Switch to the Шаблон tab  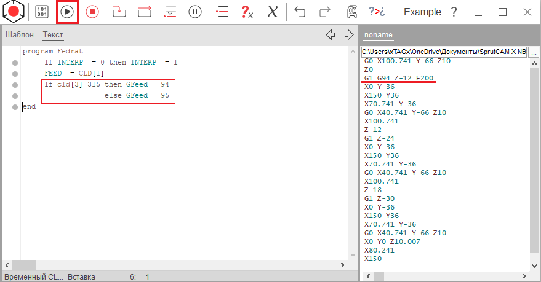tap(20, 35)
